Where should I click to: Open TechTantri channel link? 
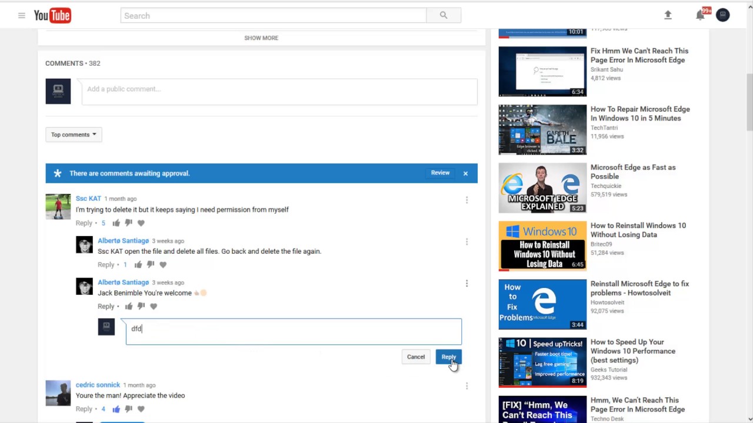[x=604, y=127]
